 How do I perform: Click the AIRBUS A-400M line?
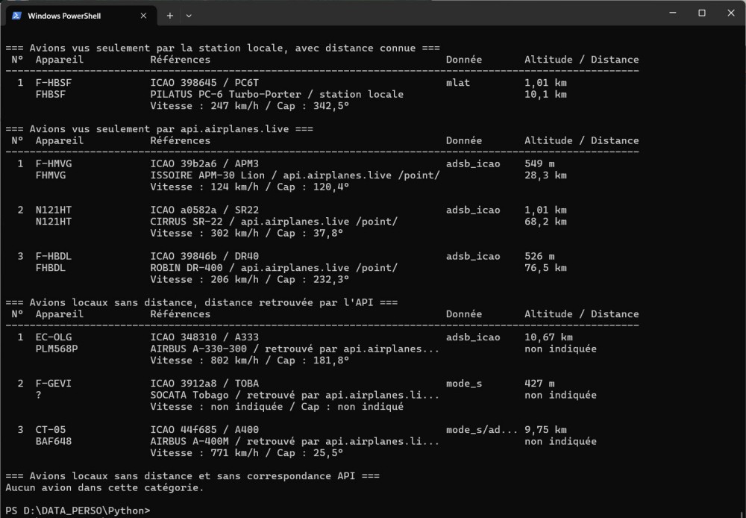click(x=295, y=441)
